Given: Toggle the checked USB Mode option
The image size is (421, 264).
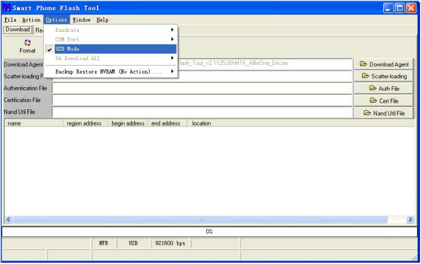Looking at the screenshot, I should click(x=67, y=49).
